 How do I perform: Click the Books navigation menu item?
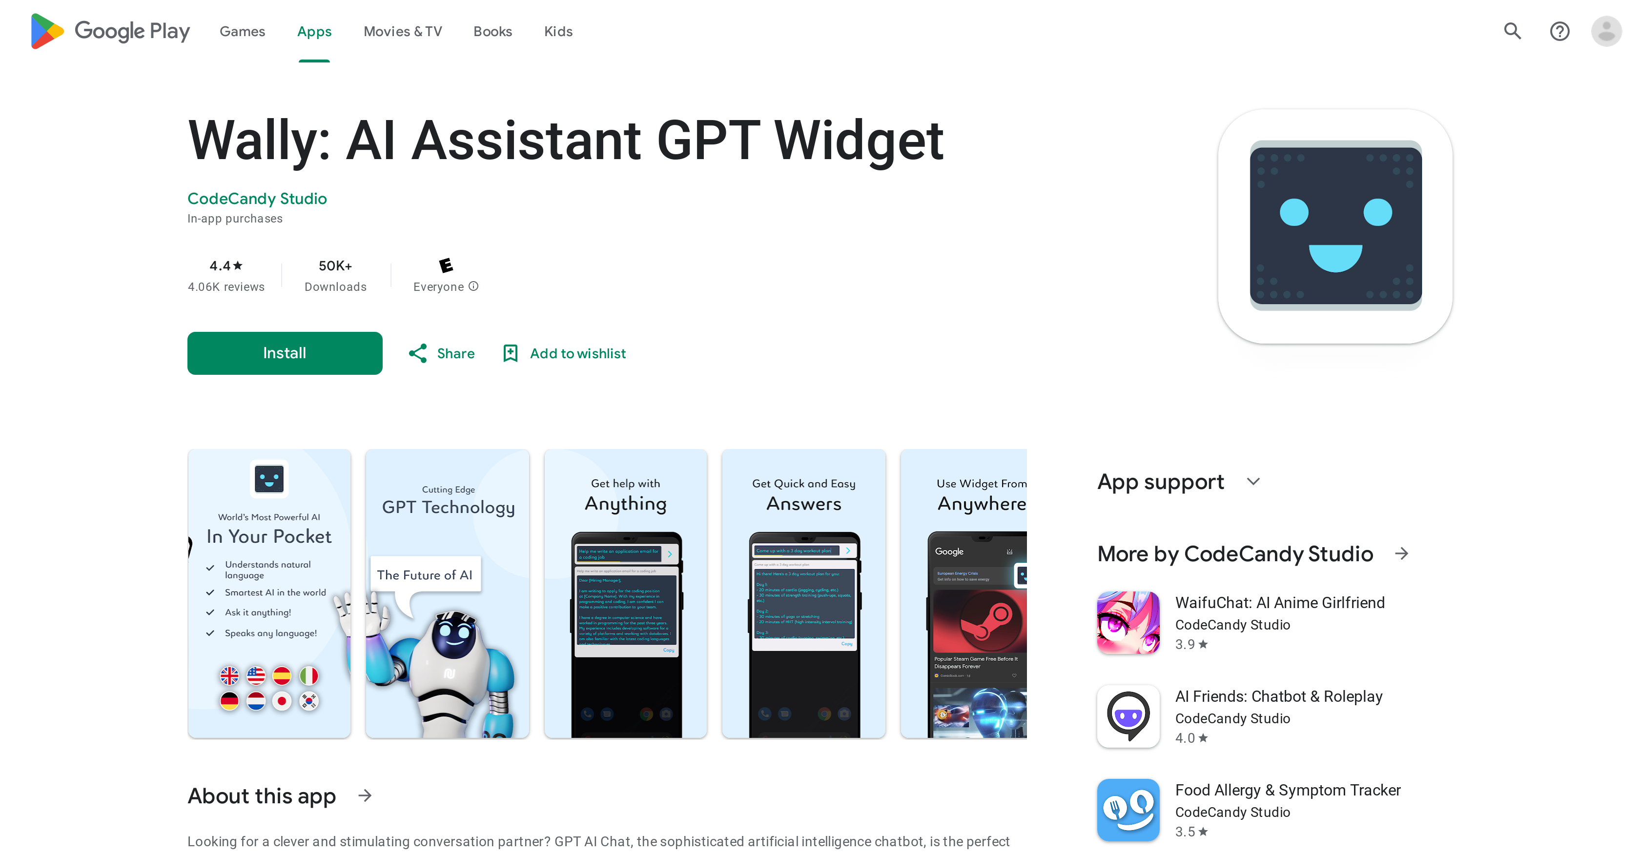point(492,31)
